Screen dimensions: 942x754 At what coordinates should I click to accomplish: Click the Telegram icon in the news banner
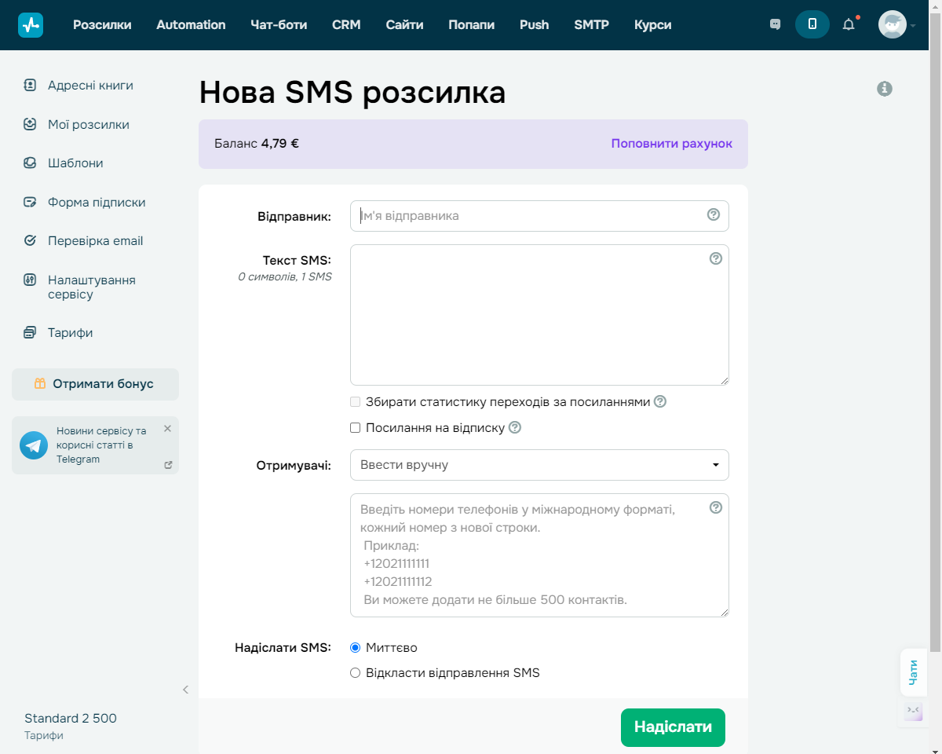(x=33, y=445)
